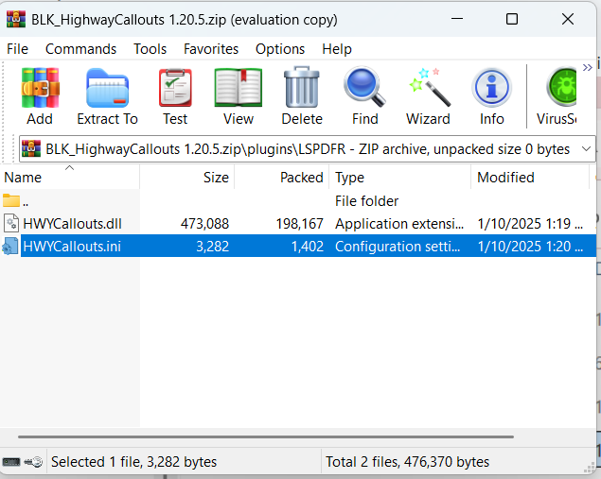Sort by the Name column header

[x=69, y=177]
